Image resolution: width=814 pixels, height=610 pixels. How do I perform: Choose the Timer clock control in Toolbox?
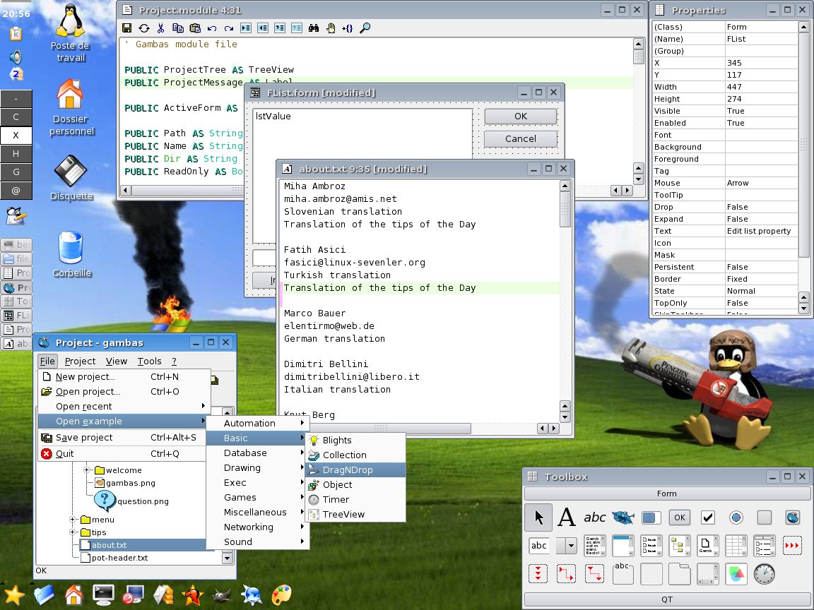click(x=764, y=574)
